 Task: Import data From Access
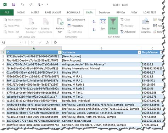coord(13,20)
